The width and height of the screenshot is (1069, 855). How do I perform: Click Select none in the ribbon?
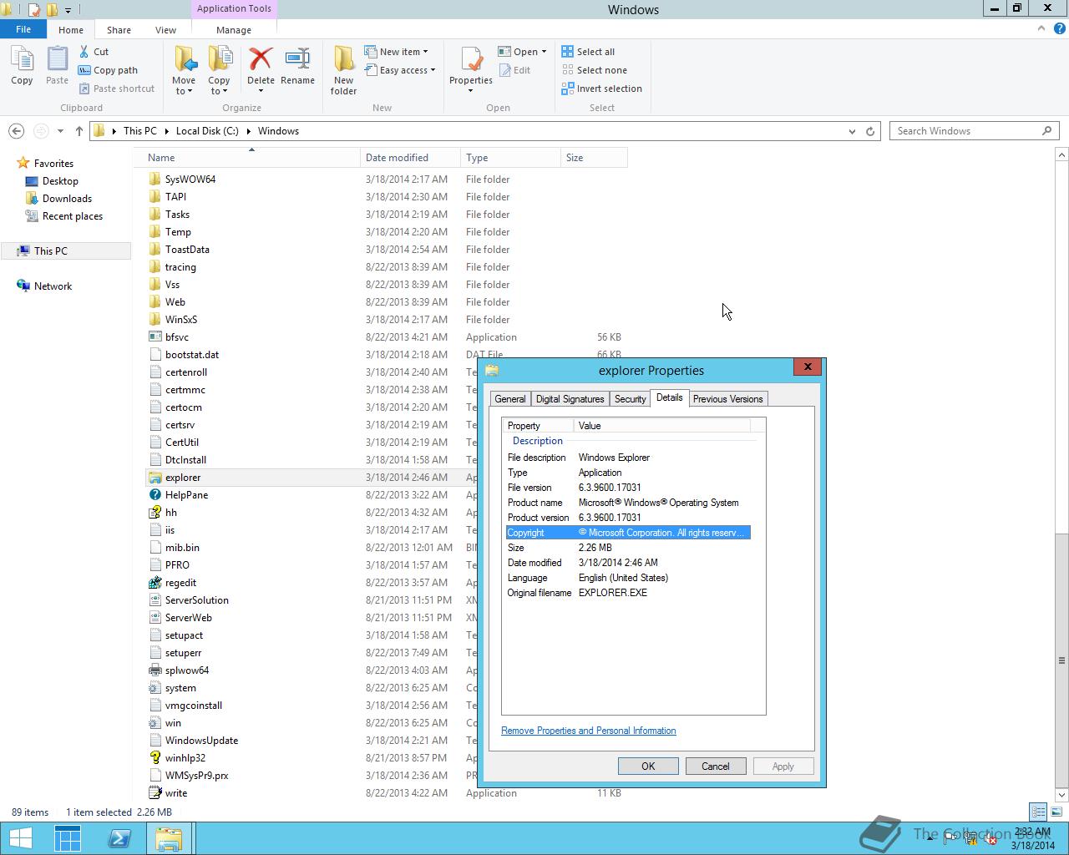point(594,70)
